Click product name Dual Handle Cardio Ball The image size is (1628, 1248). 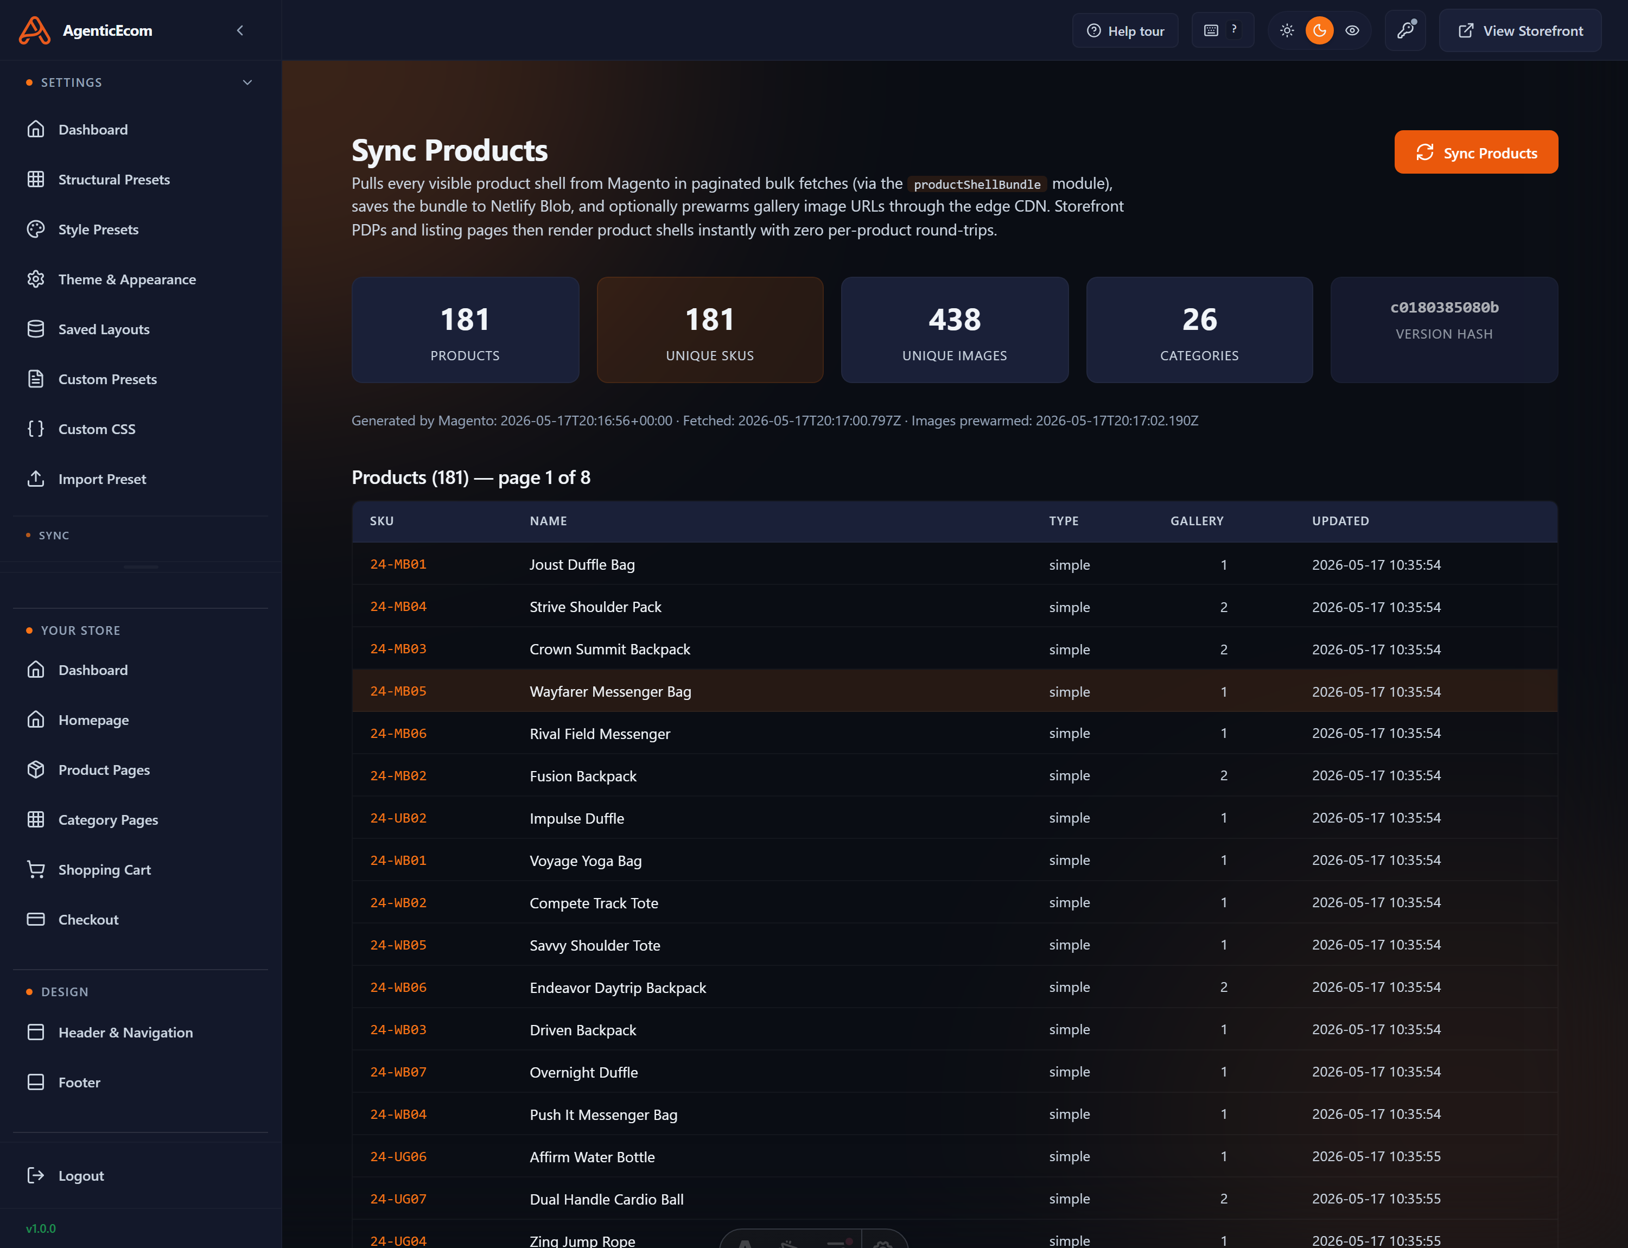coord(606,1199)
